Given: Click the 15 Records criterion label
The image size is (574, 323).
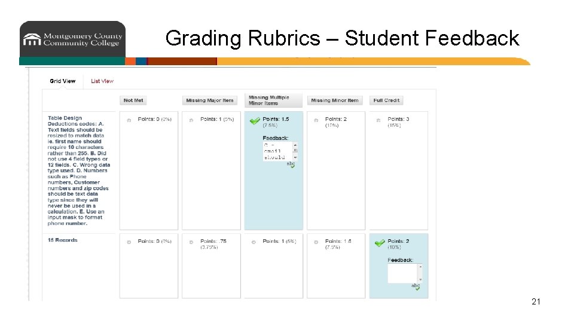Looking at the screenshot, I should pyautogui.click(x=63, y=240).
